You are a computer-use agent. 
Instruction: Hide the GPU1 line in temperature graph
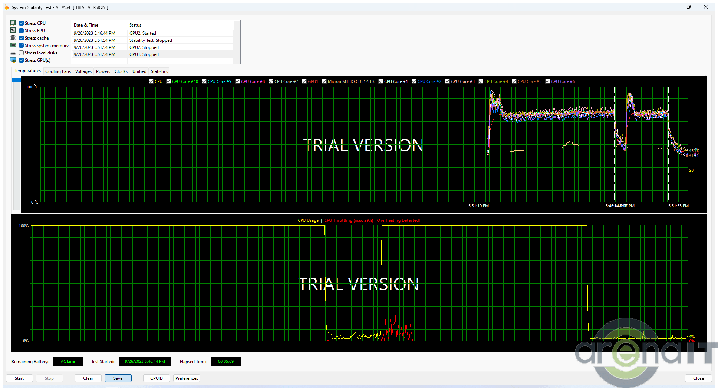click(x=304, y=81)
